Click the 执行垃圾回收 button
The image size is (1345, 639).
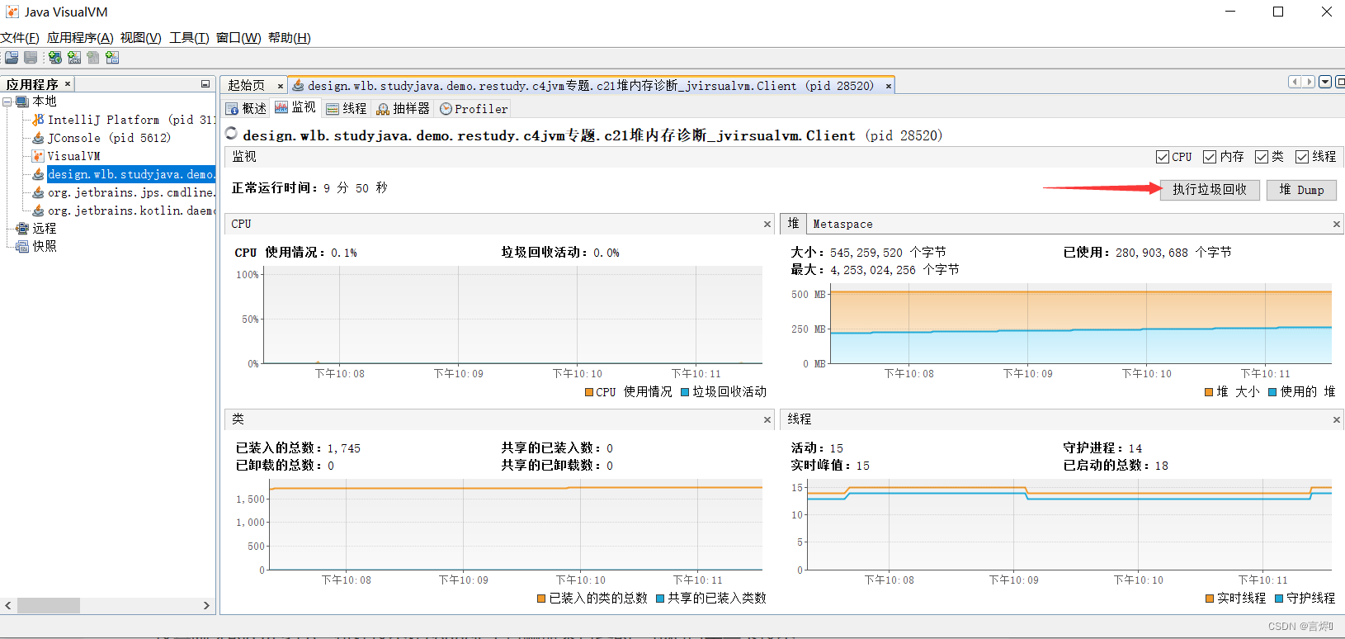(1210, 190)
